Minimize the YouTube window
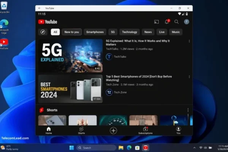This screenshot has height=152, width=228. (171, 8)
